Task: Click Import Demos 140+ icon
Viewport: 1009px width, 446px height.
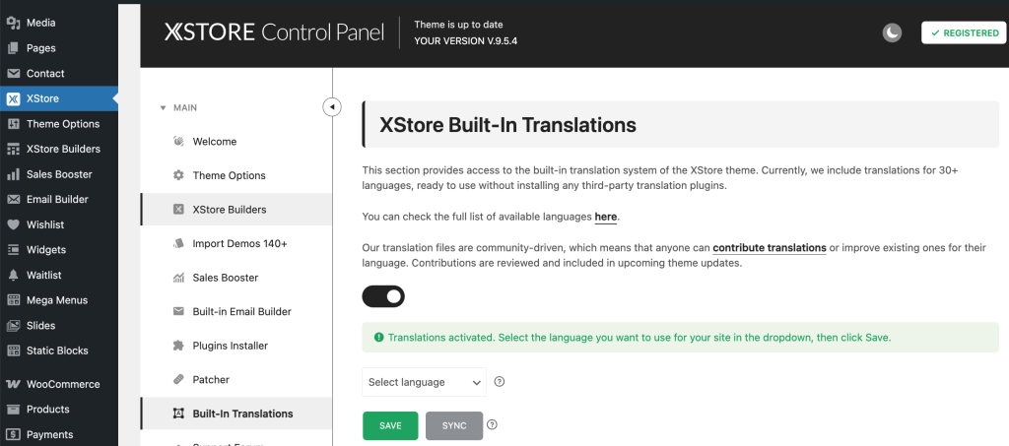Action: [178, 243]
